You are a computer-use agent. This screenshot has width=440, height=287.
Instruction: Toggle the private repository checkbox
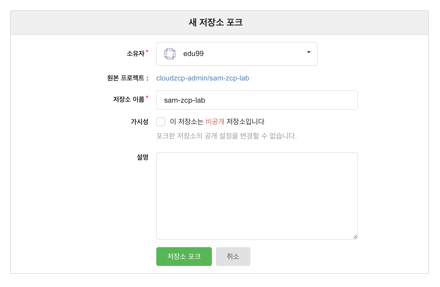click(161, 122)
